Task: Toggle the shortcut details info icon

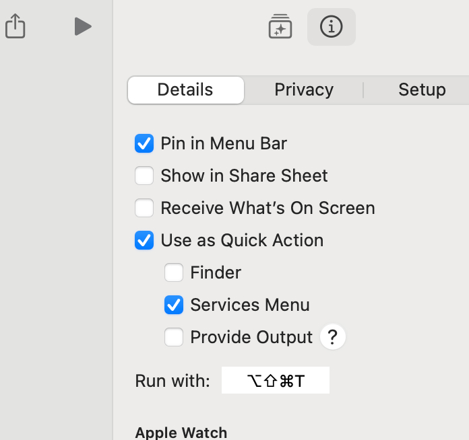Action: [x=331, y=27]
